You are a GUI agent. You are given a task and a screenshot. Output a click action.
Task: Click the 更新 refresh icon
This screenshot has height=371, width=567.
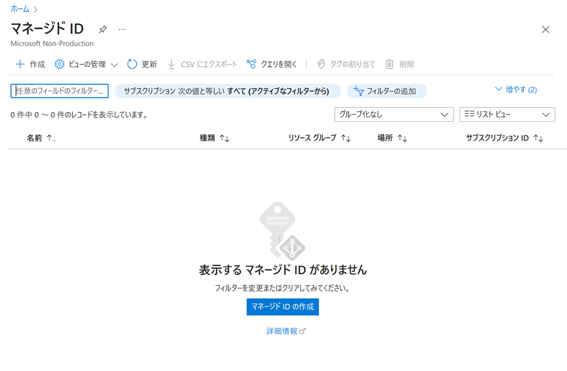click(132, 64)
